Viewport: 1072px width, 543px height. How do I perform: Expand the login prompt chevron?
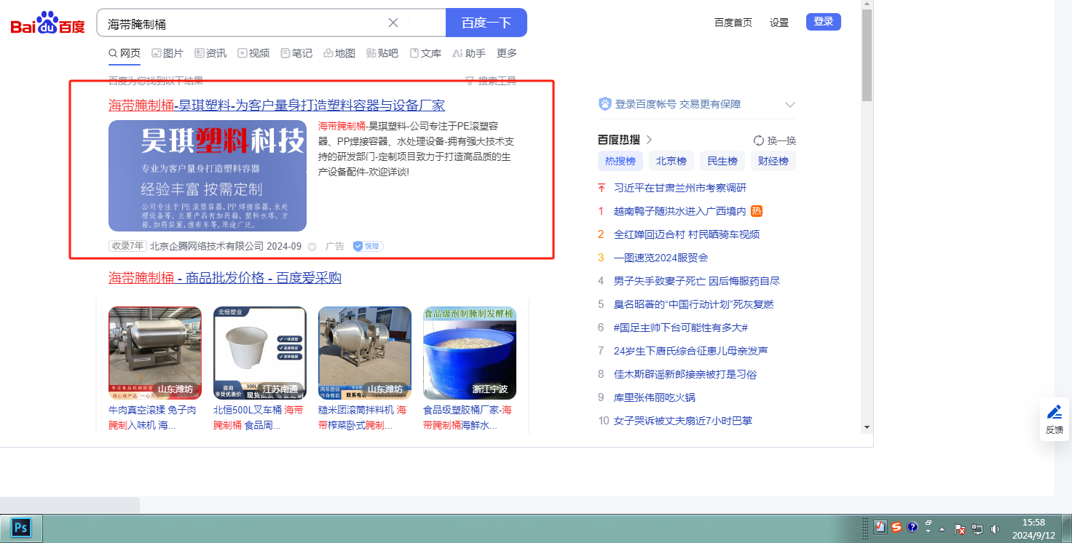[x=790, y=105]
